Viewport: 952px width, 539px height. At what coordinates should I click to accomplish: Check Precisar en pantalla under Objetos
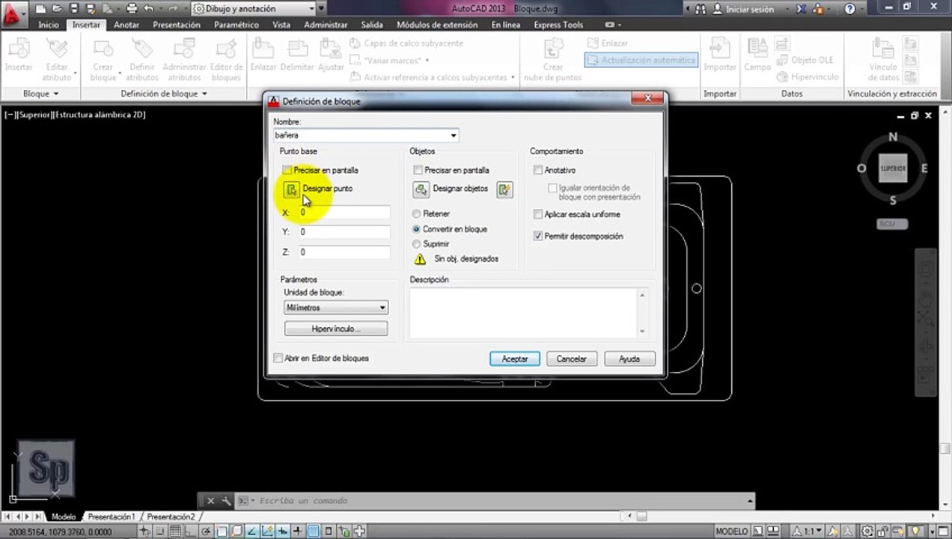coord(418,171)
